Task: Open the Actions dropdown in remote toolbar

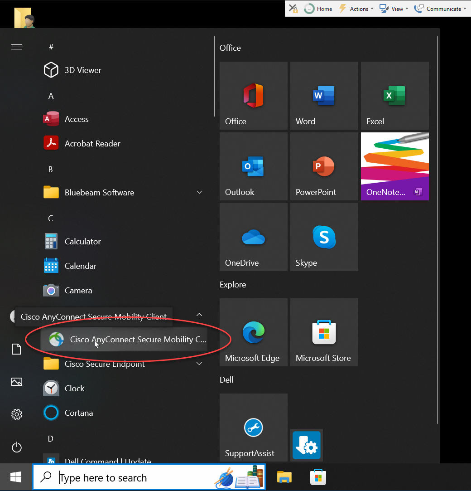Action: click(x=356, y=9)
